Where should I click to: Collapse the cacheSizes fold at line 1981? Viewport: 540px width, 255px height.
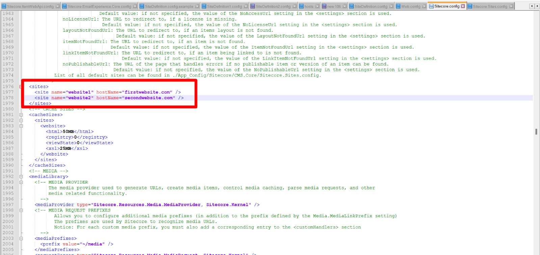21,115
